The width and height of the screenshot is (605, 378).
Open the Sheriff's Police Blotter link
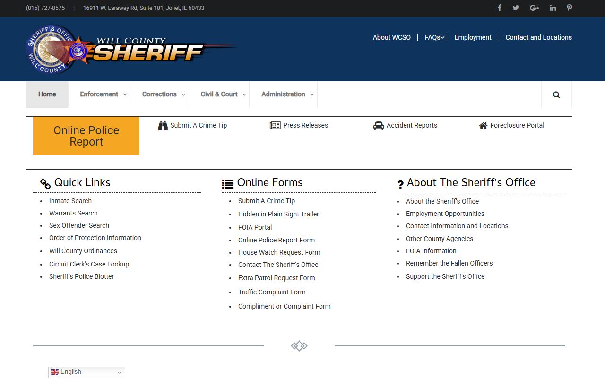(x=81, y=276)
